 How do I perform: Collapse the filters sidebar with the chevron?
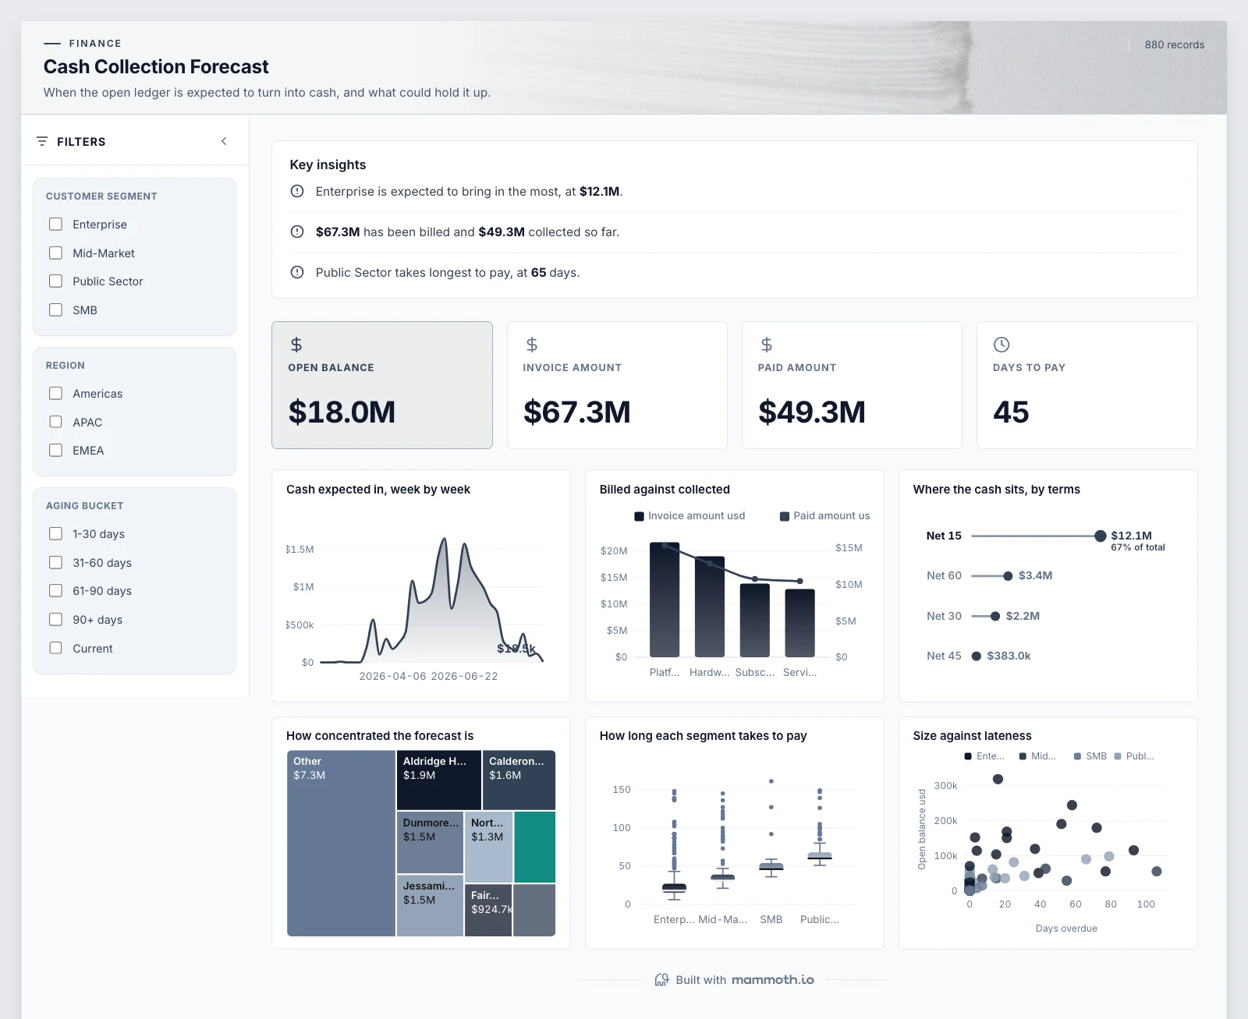(x=224, y=141)
